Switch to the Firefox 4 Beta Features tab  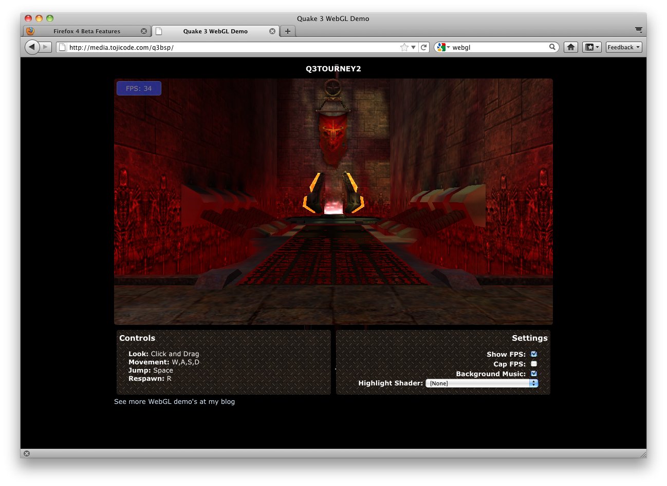[87, 31]
